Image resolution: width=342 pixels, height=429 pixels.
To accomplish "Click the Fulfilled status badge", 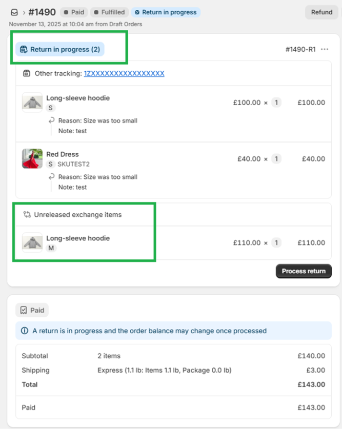I will (x=109, y=12).
